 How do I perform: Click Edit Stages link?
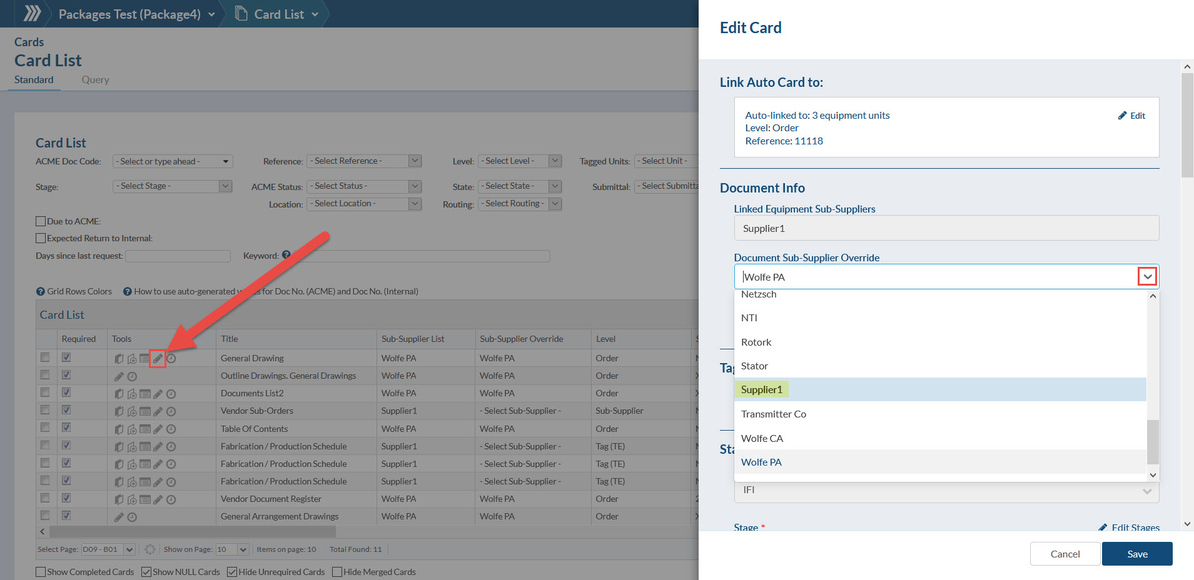(1129, 527)
